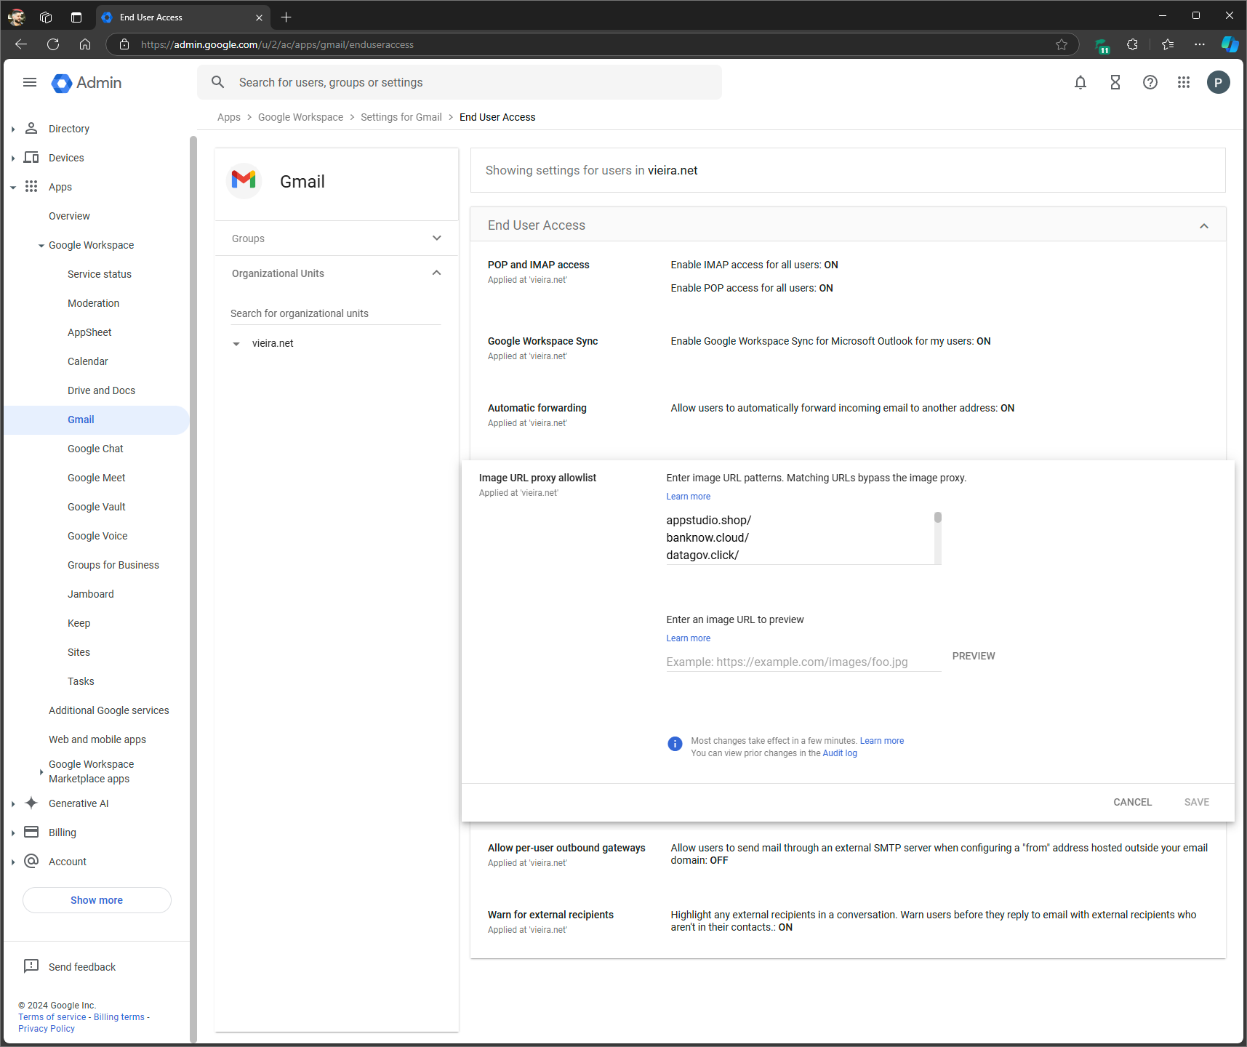Viewport: 1247px width, 1047px height.
Task: Click the info icon near changes notice
Action: pyautogui.click(x=675, y=744)
